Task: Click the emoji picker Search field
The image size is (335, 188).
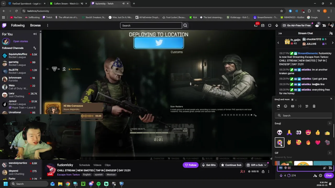Action: point(304,115)
